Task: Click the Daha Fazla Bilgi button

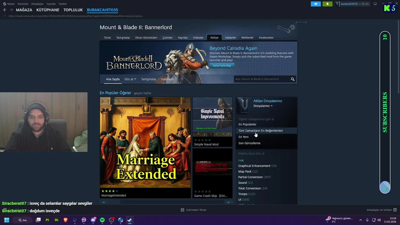Action: pyautogui.click(x=222, y=66)
